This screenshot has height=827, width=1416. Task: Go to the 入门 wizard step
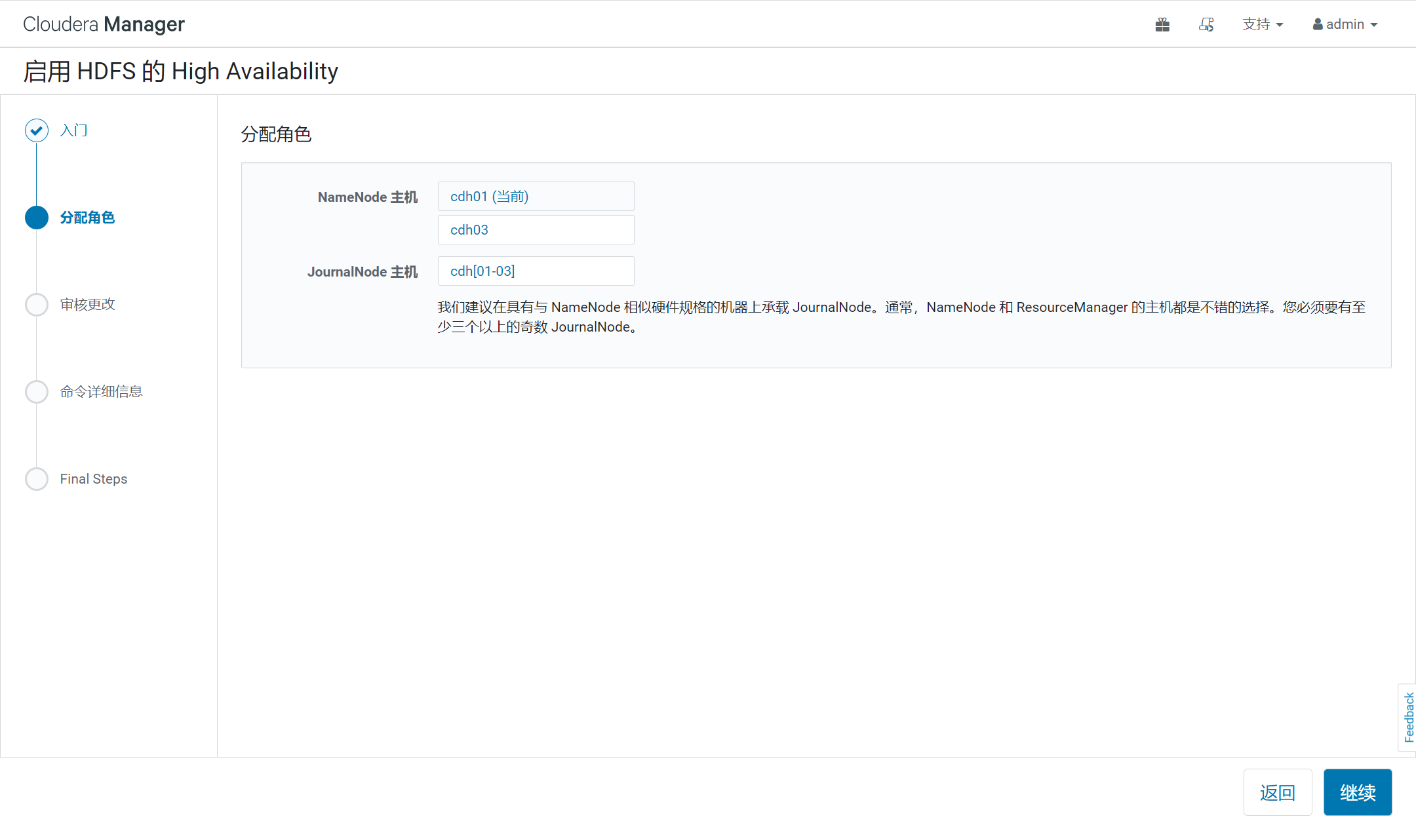[x=74, y=130]
